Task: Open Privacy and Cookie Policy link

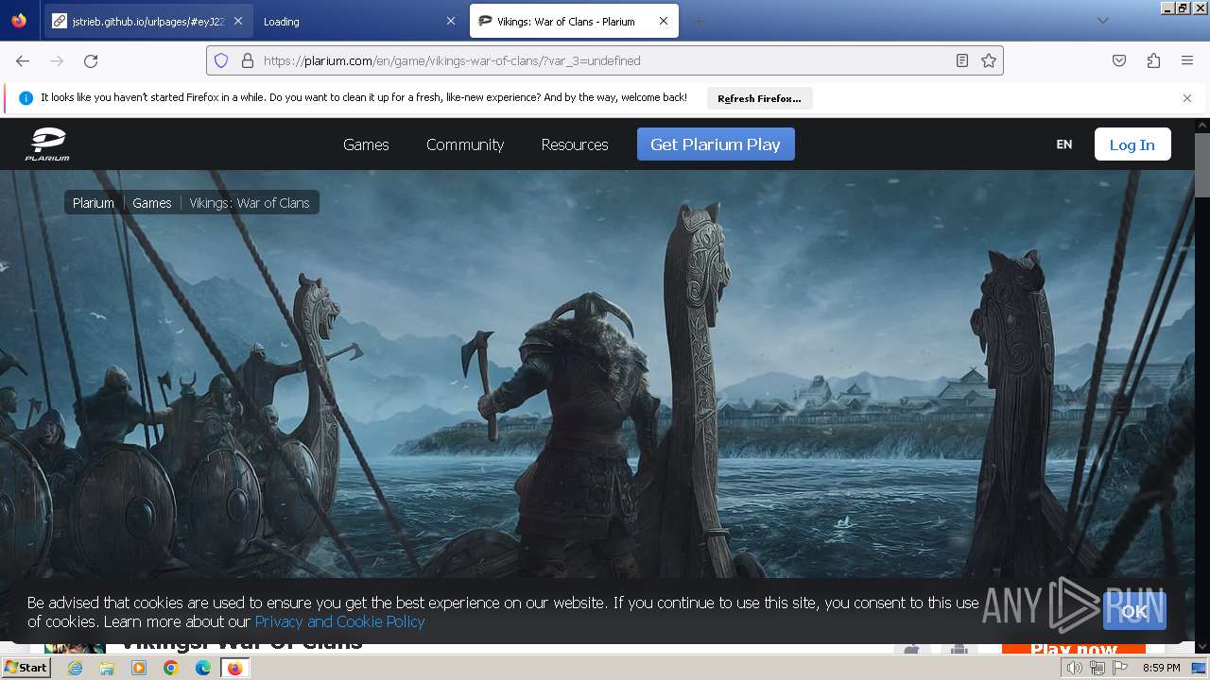Action: [x=339, y=621]
